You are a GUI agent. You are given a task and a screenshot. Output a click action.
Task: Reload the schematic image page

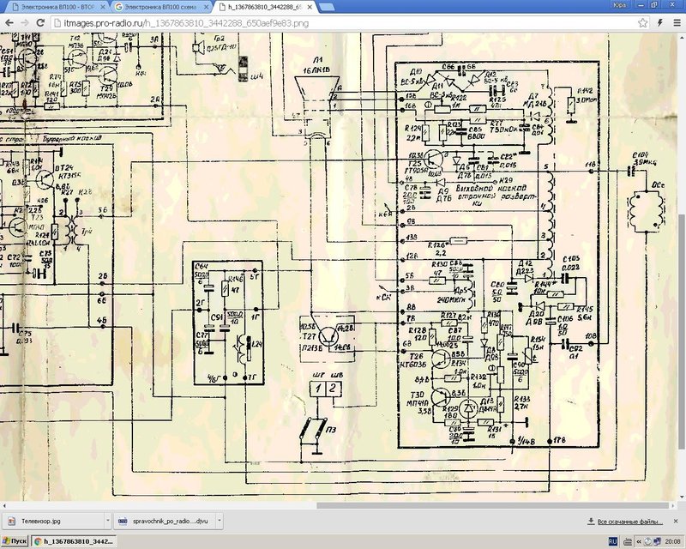pyautogui.click(x=40, y=23)
